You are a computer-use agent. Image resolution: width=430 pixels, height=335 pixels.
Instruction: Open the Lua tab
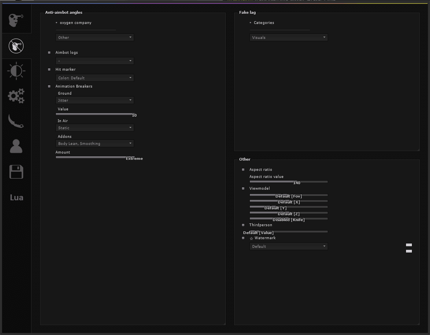(x=17, y=197)
